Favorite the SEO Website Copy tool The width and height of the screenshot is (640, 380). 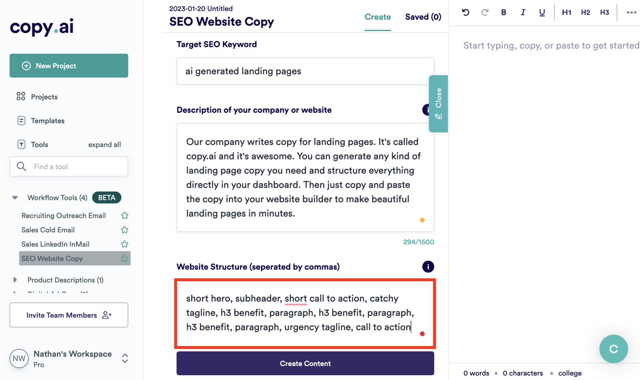[124, 258]
